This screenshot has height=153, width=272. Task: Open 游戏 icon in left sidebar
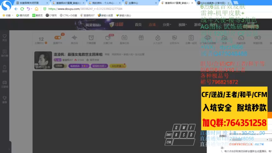(5, 69)
